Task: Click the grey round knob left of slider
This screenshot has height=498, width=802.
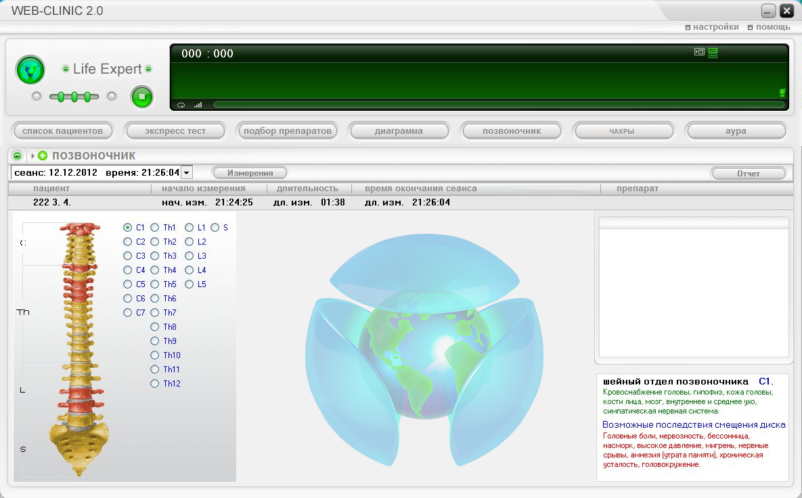Action: click(x=37, y=96)
